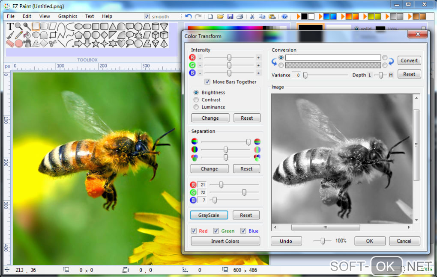Screen dimensions: 437x277
Task: Pick the paintbrush tool in the toolbox
Action: [10, 35]
